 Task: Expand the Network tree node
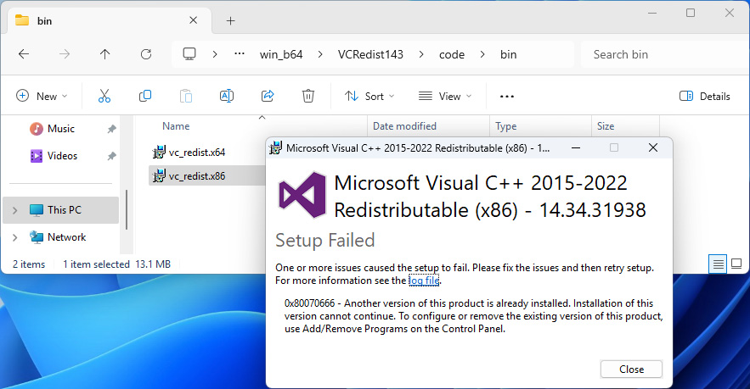pyautogui.click(x=14, y=237)
